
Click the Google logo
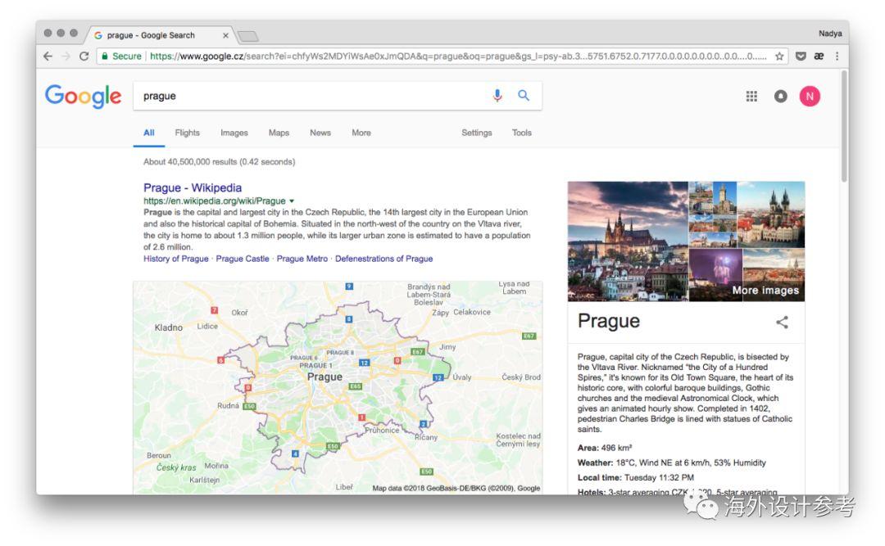[x=84, y=97]
